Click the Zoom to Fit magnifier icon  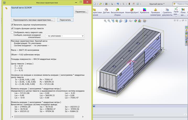point(105,21)
